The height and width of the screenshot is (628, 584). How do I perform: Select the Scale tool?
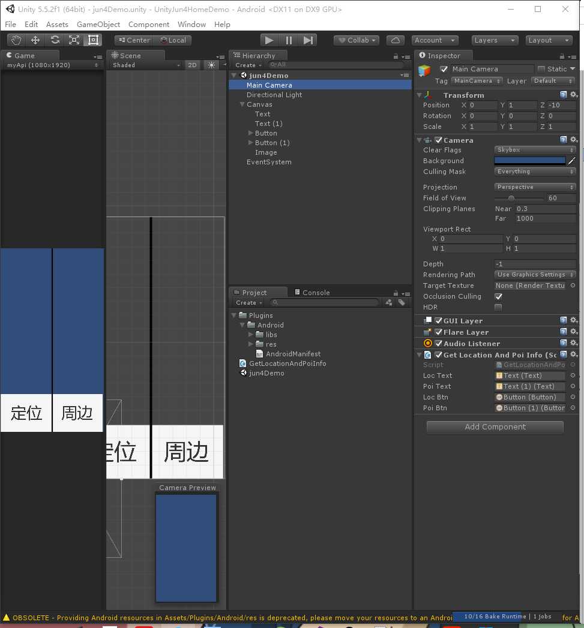coord(74,40)
